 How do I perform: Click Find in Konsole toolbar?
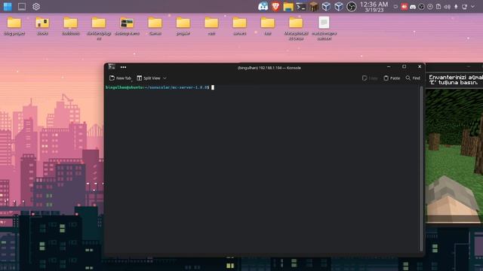point(413,78)
